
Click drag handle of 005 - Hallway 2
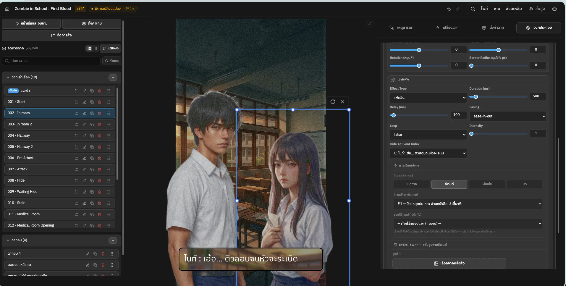click(x=109, y=147)
